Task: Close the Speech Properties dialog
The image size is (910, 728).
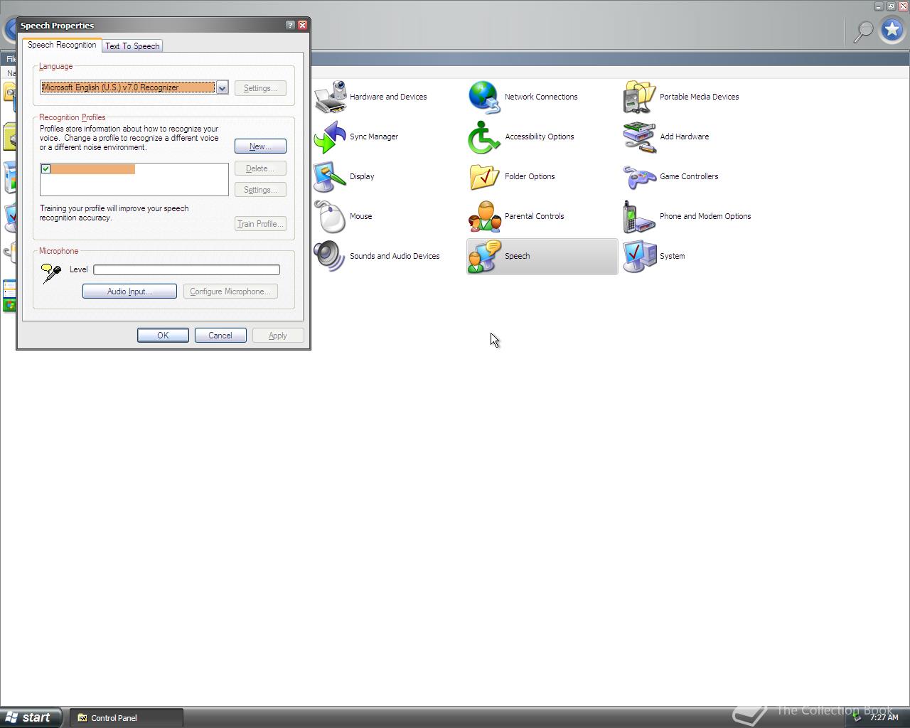Action: click(303, 25)
